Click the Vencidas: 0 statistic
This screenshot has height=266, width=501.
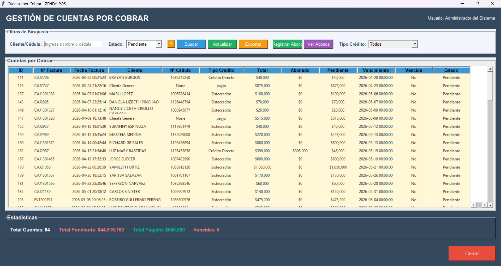(x=206, y=230)
